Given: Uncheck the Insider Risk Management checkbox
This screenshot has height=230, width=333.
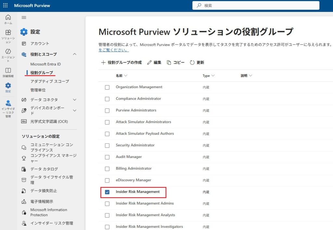Looking at the screenshot, I should point(107,192).
